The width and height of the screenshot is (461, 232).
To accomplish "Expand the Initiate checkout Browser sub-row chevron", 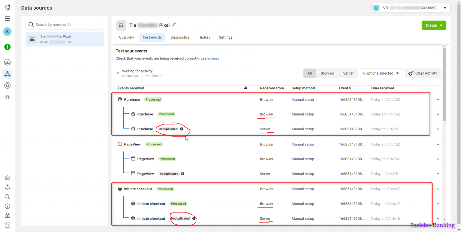I will pos(438,204).
